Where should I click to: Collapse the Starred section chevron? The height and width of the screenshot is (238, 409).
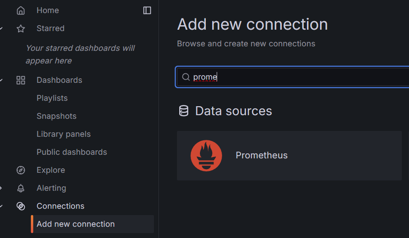point(1,28)
